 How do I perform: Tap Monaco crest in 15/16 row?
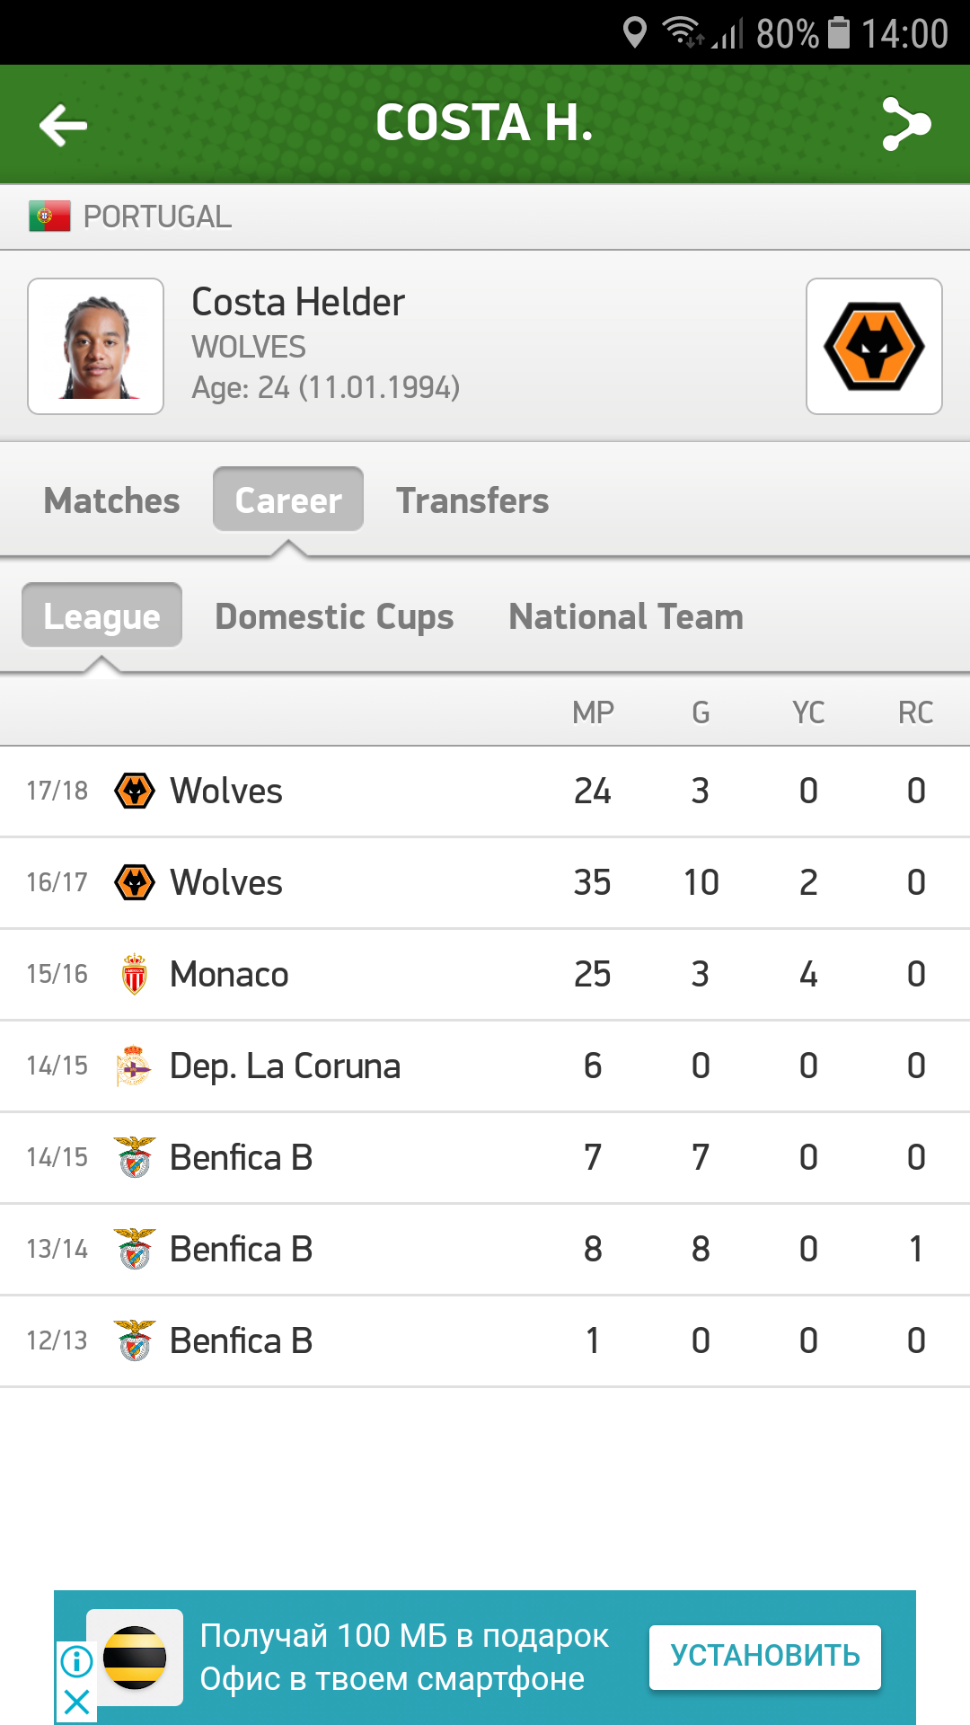click(x=135, y=974)
